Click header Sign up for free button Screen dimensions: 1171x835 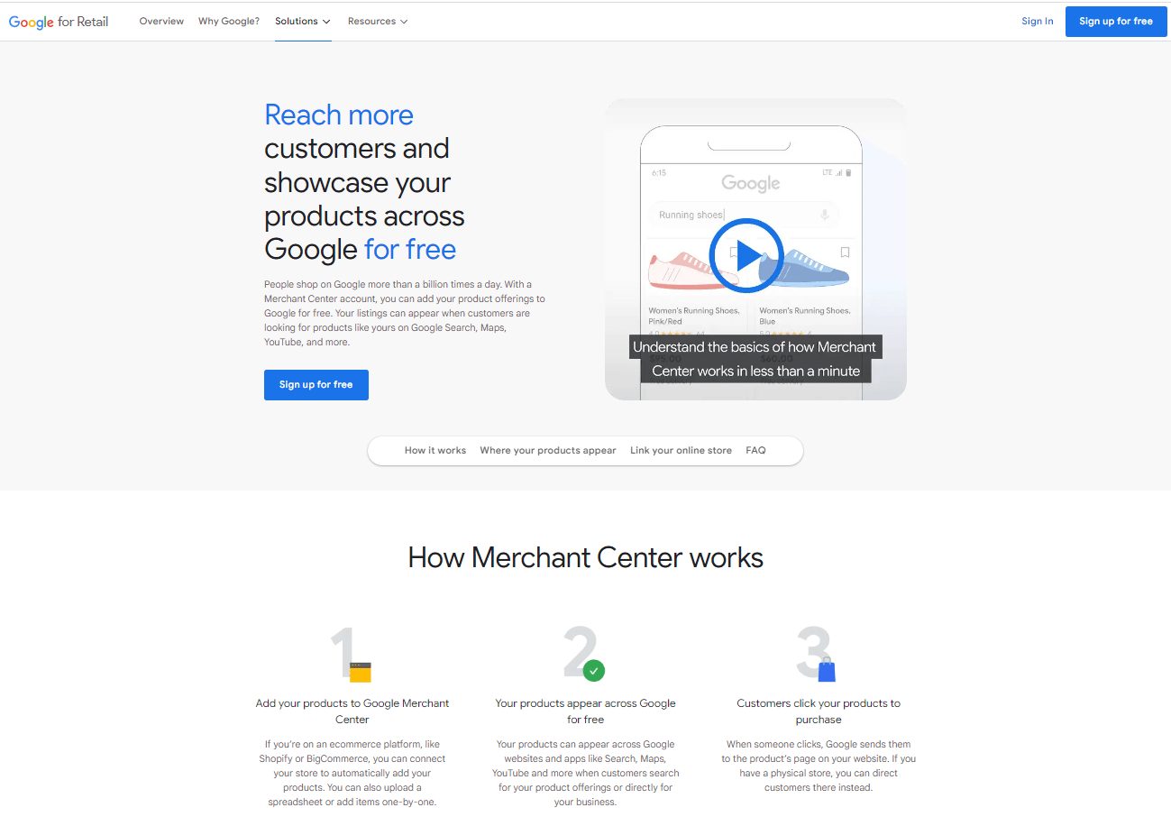pyautogui.click(x=1116, y=22)
